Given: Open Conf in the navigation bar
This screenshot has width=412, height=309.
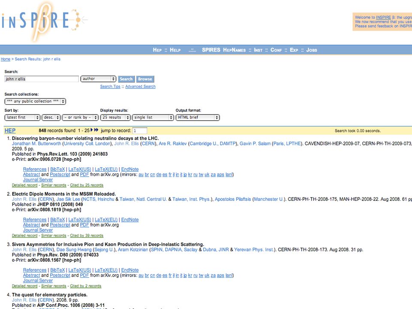Looking at the screenshot, I should [x=276, y=50].
